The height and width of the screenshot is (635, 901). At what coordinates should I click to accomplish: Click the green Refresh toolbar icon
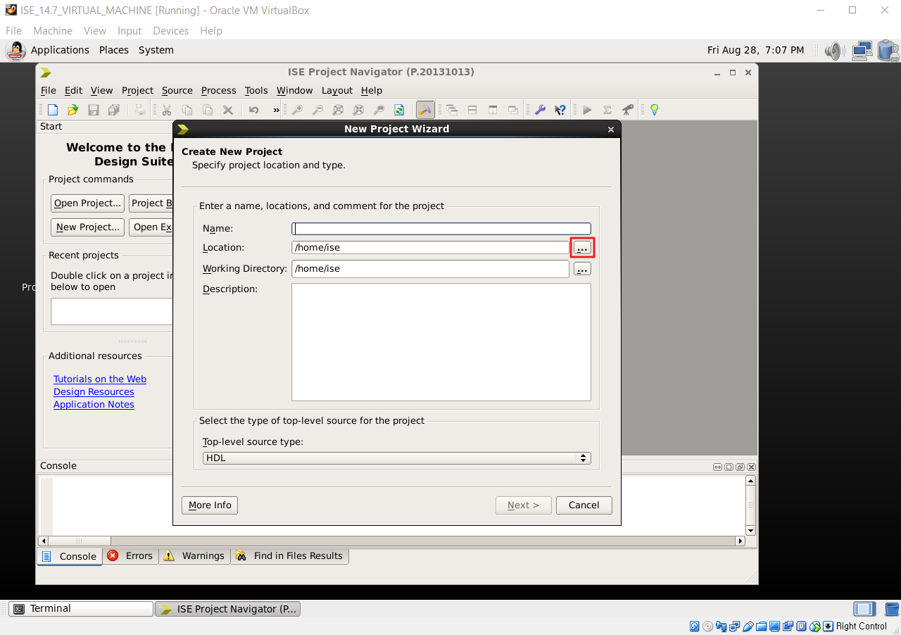coord(399,110)
